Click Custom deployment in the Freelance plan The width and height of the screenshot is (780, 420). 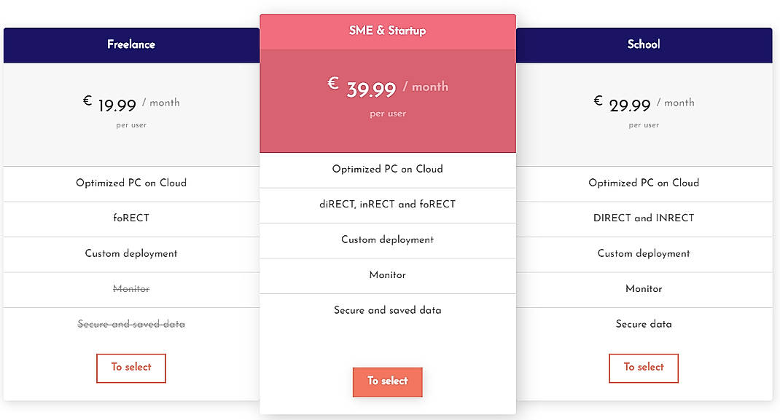[131, 254]
